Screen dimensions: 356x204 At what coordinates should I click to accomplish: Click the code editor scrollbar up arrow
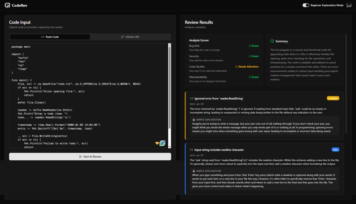[x=169, y=45]
